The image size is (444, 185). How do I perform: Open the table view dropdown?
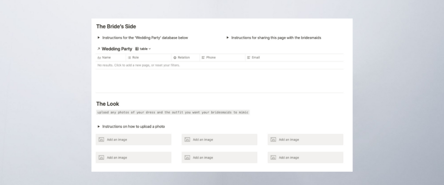coord(143,49)
